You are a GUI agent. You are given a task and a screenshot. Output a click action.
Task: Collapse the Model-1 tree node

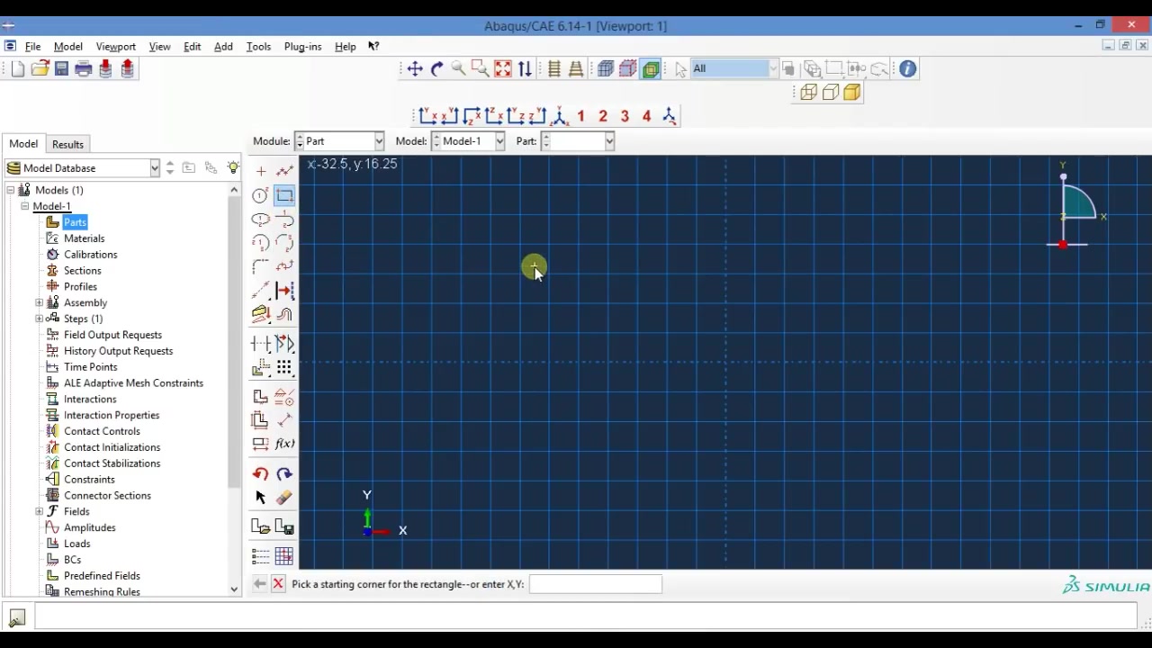tap(25, 206)
